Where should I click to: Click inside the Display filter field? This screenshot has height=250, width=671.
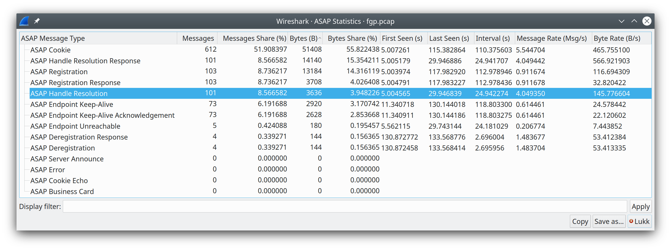pyautogui.click(x=339, y=206)
